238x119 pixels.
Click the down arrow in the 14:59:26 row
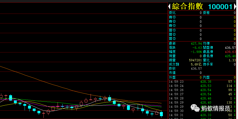(x=235, y=90)
